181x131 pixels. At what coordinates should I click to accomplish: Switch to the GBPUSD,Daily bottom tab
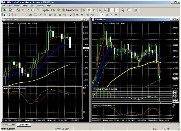coord(9,125)
